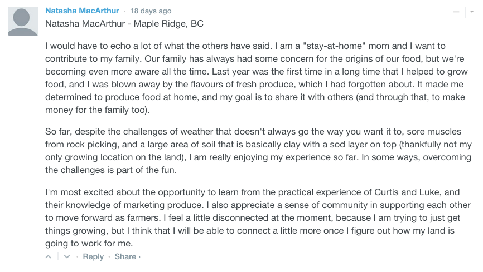The height and width of the screenshot is (272, 483).
Task: Upvote Natasha MacArthur's comment
Action: pyautogui.click(x=49, y=257)
